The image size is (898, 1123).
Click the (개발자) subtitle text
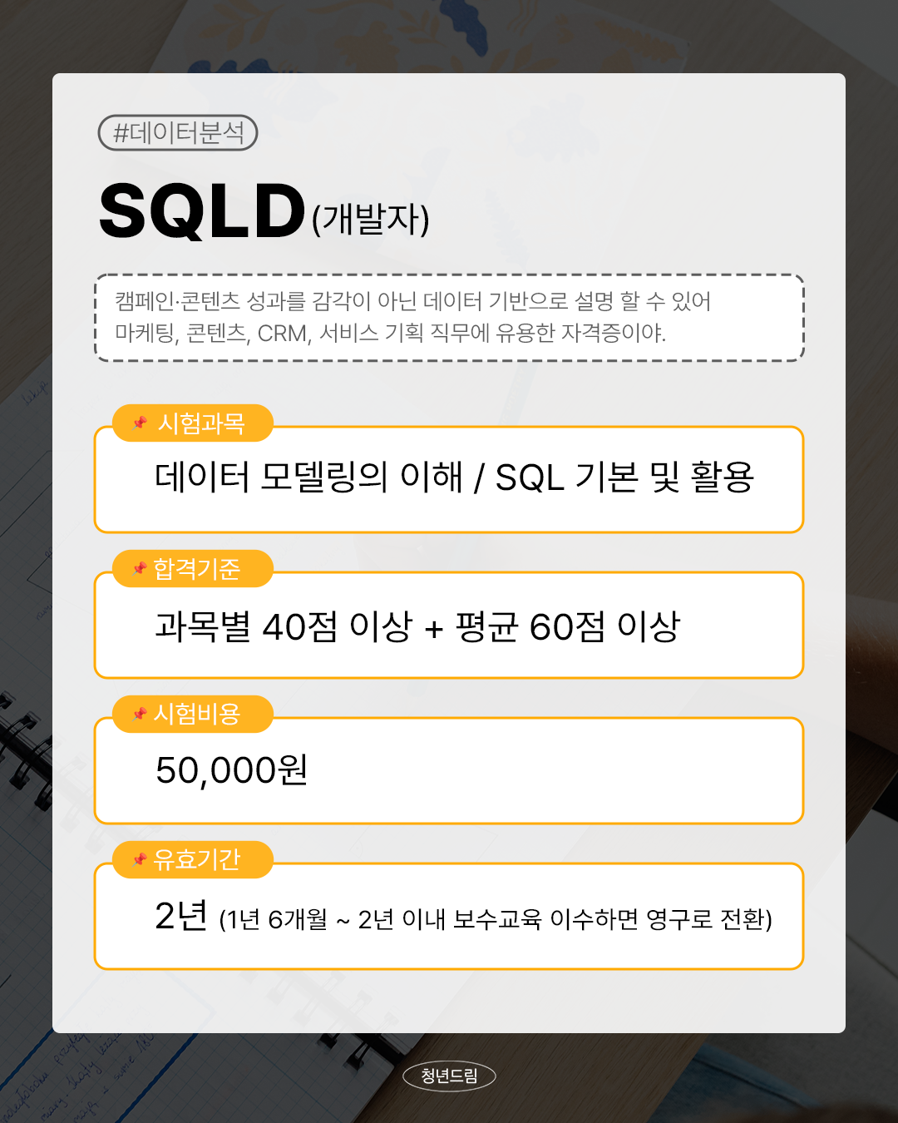pyautogui.click(x=371, y=219)
